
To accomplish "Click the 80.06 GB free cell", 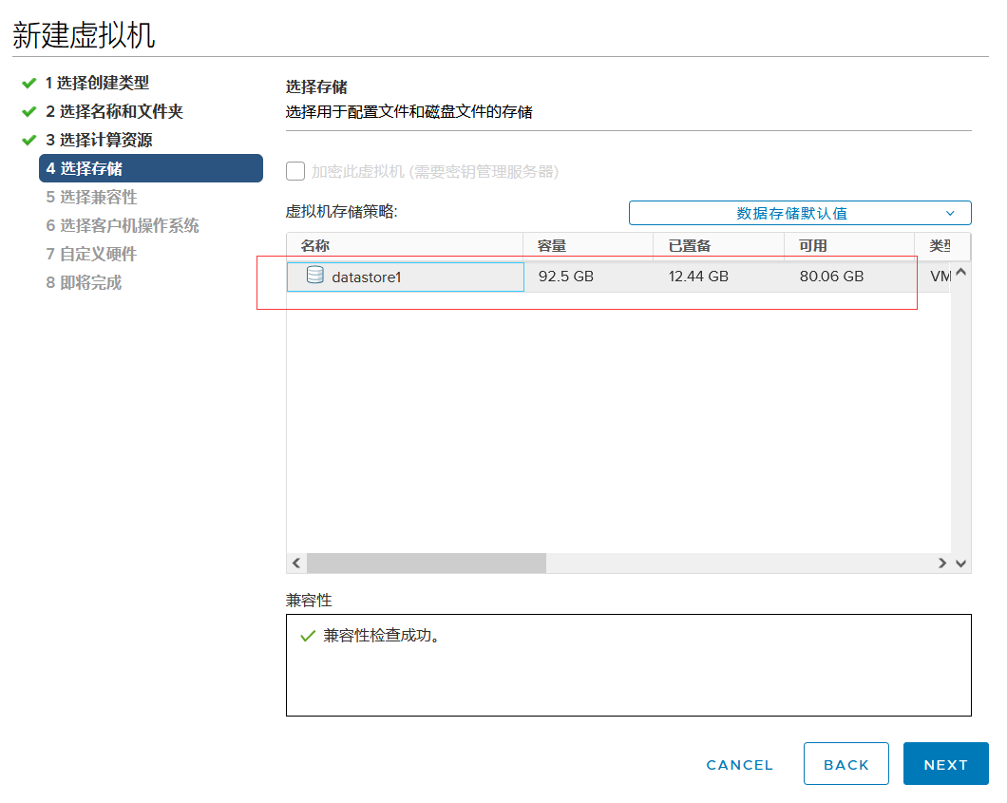I will coord(831,277).
